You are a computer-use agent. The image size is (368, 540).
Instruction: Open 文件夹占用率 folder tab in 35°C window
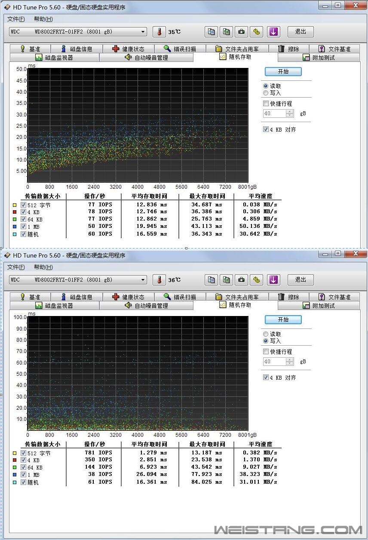[x=237, y=49]
